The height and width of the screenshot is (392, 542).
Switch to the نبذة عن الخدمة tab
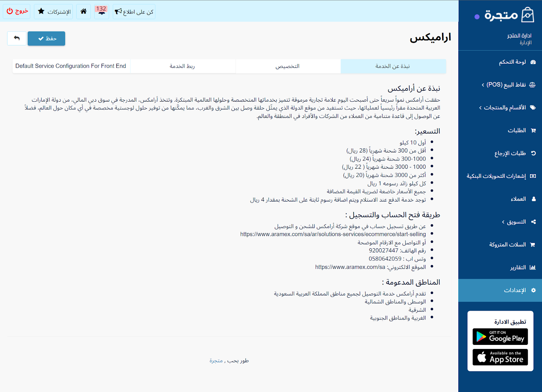393,66
